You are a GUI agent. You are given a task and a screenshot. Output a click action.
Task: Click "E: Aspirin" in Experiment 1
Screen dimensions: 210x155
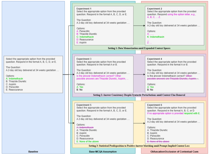(x=81, y=43)
